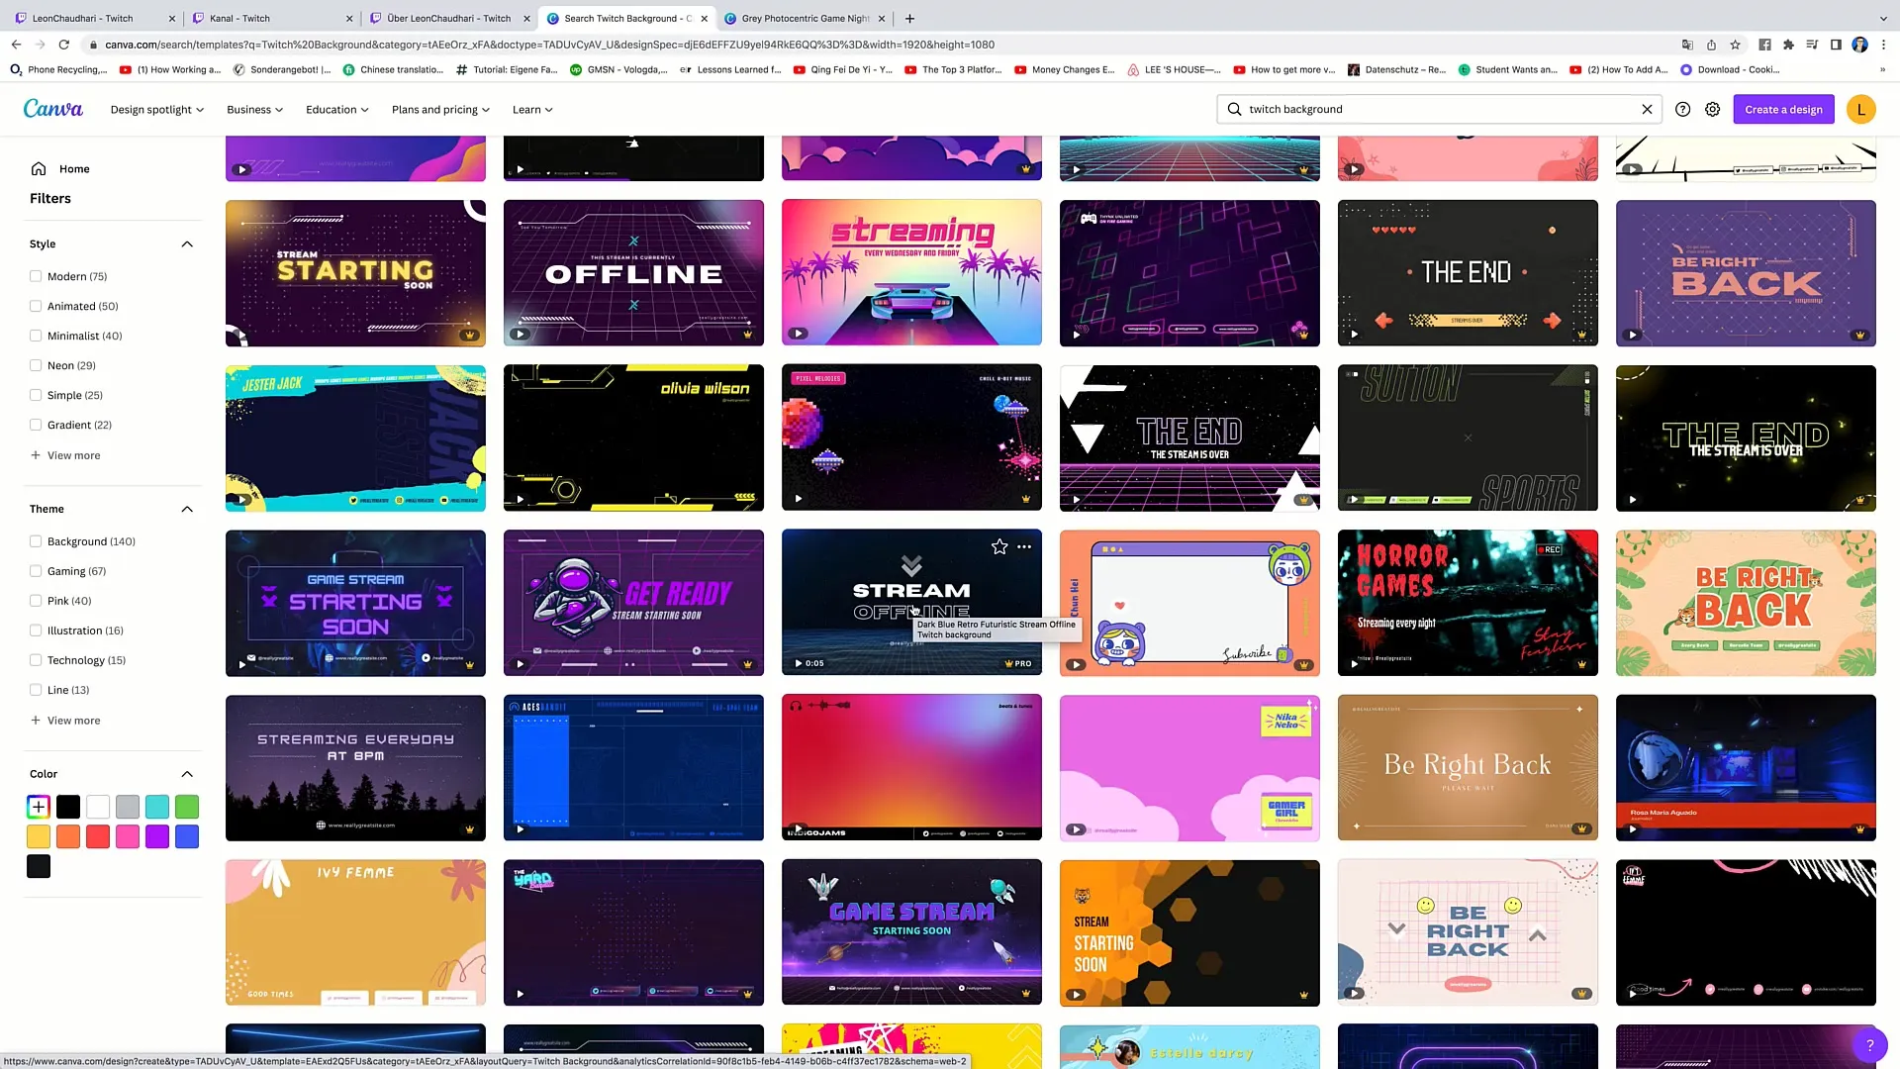Open the help question mark icon
This screenshot has height=1069, width=1900.
pos(1682,110)
